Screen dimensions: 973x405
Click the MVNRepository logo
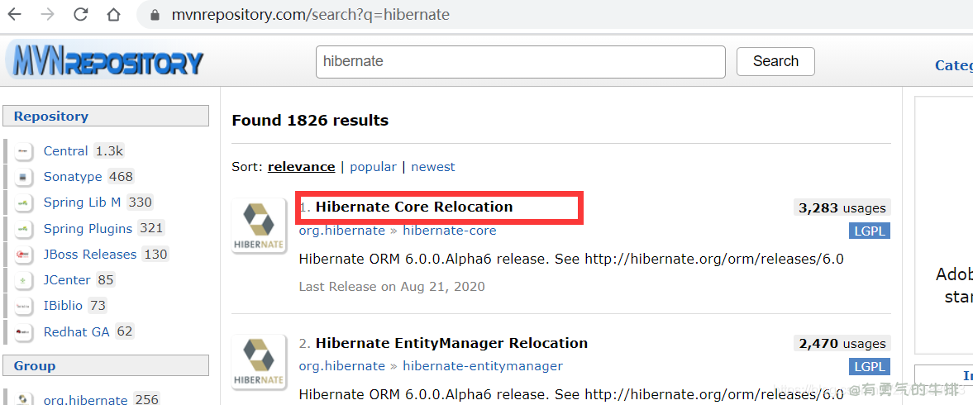tap(104, 63)
